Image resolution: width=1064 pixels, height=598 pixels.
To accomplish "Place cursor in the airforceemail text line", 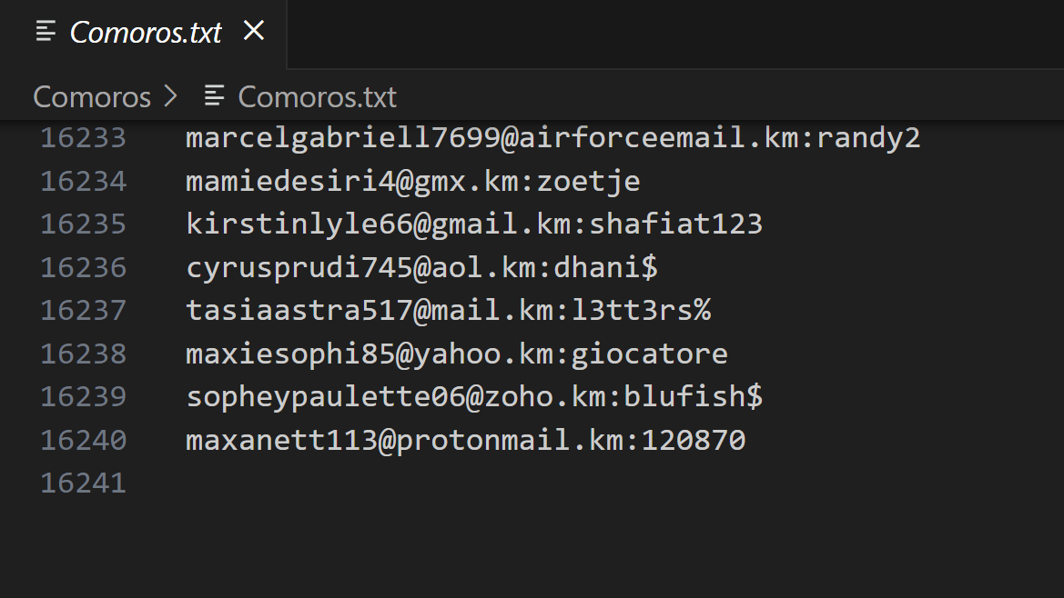I will 552,138.
